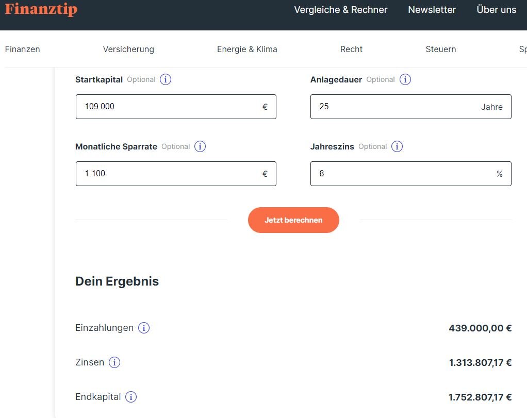Navigate to the Steuern section
The height and width of the screenshot is (418, 527).
pyautogui.click(x=440, y=49)
